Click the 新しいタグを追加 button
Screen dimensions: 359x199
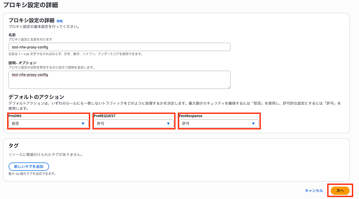pyautogui.click(x=29, y=167)
